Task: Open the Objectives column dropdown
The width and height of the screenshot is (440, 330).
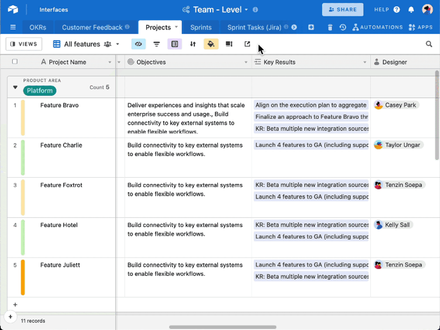Action: tap(246, 62)
